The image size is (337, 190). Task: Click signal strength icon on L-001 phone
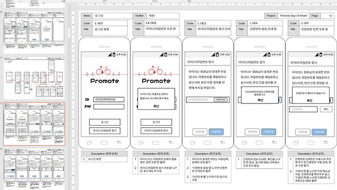click(x=110, y=55)
